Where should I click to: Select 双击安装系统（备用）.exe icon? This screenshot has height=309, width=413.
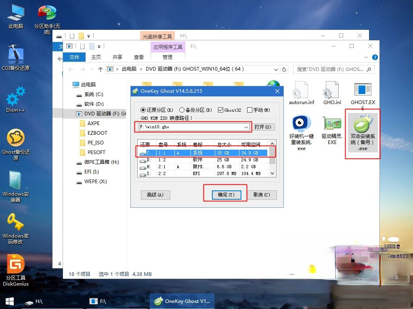(x=363, y=133)
